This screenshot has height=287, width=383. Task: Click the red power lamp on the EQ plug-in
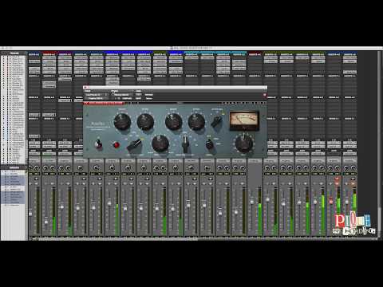(116, 145)
